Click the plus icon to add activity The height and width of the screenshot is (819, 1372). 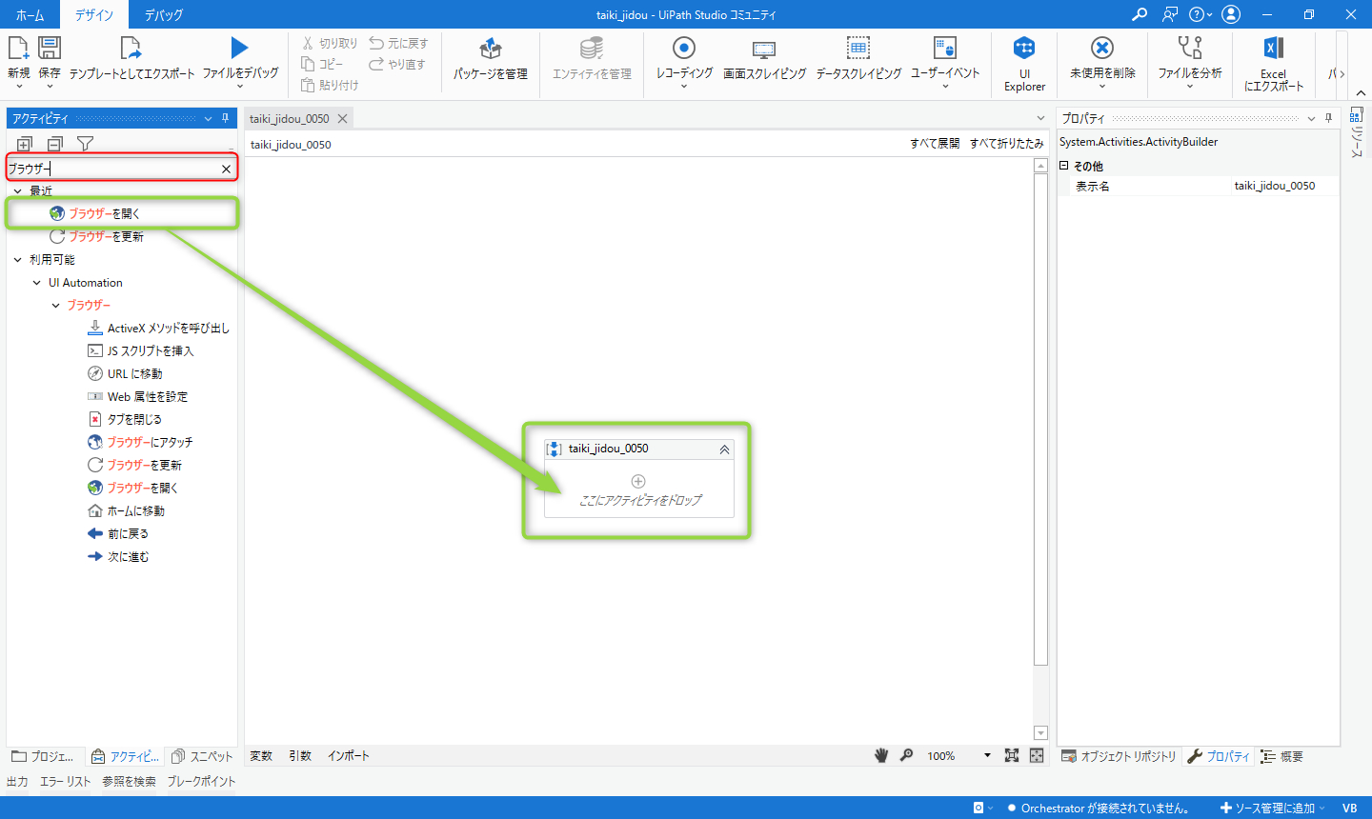[x=638, y=482]
